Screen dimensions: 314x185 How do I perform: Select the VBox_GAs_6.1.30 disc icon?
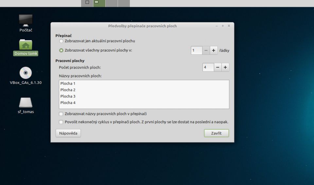tap(26, 73)
